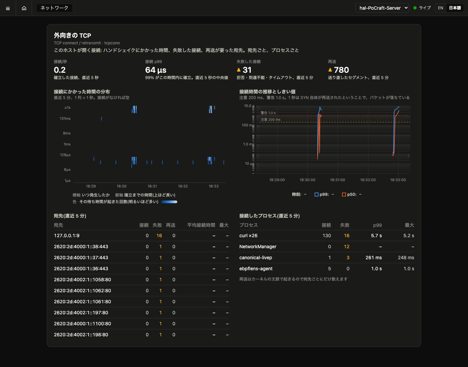This screenshot has height=367, width=468.
Task: Go to the home icon
Action: pyautogui.click(x=24, y=8)
